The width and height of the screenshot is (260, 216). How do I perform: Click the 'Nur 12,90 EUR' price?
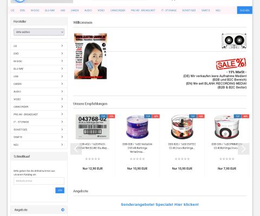93,168
